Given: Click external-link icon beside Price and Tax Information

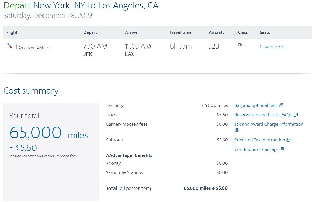Looking at the screenshot, I should pos(288,140).
